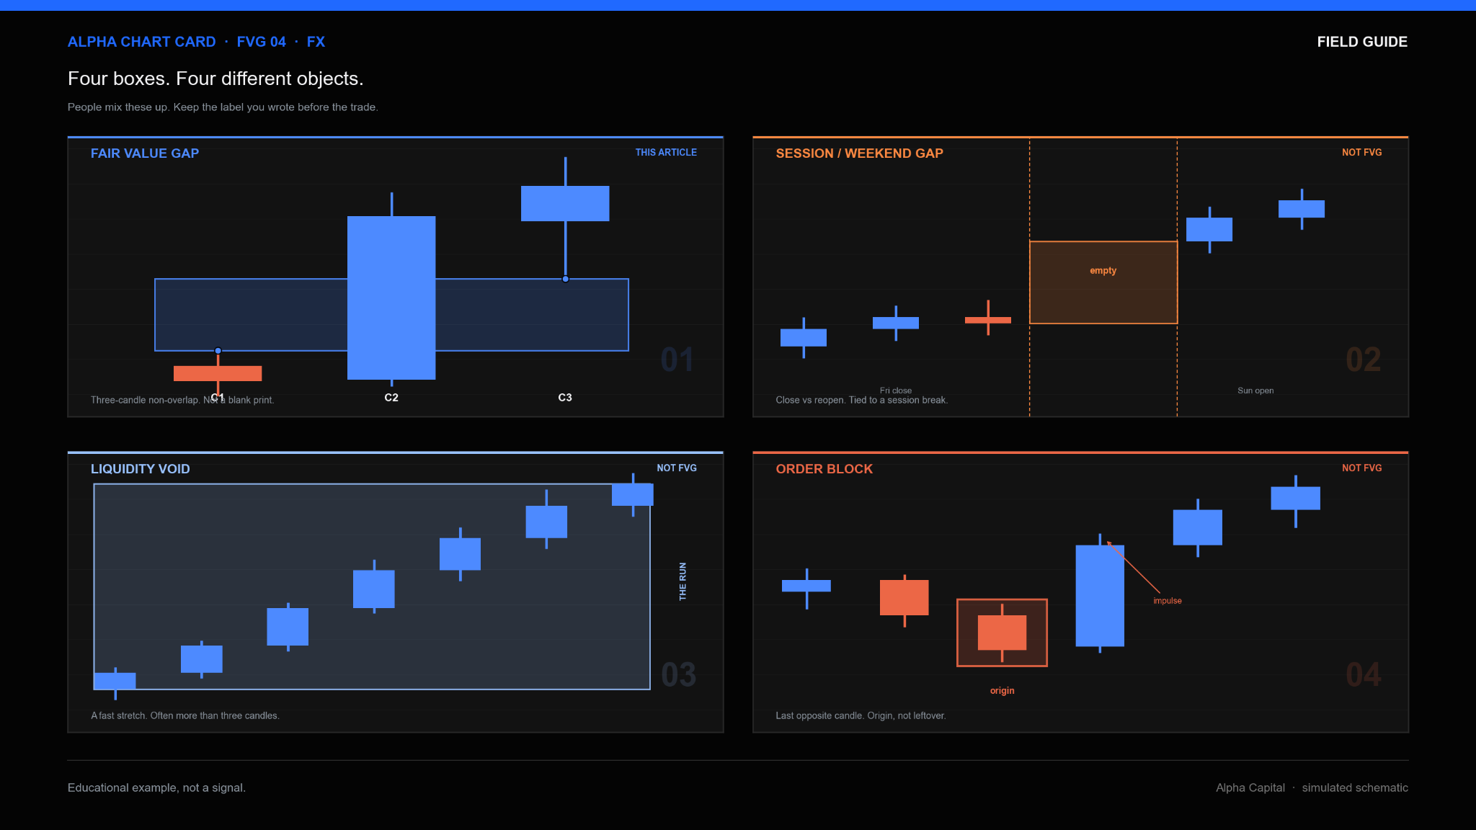
Task: Click the red C1 candle body
Action: (x=218, y=373)
